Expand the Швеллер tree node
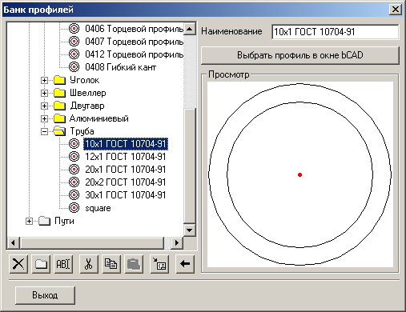The height and width of the screenshot is (312, 406). click(44, 93)
